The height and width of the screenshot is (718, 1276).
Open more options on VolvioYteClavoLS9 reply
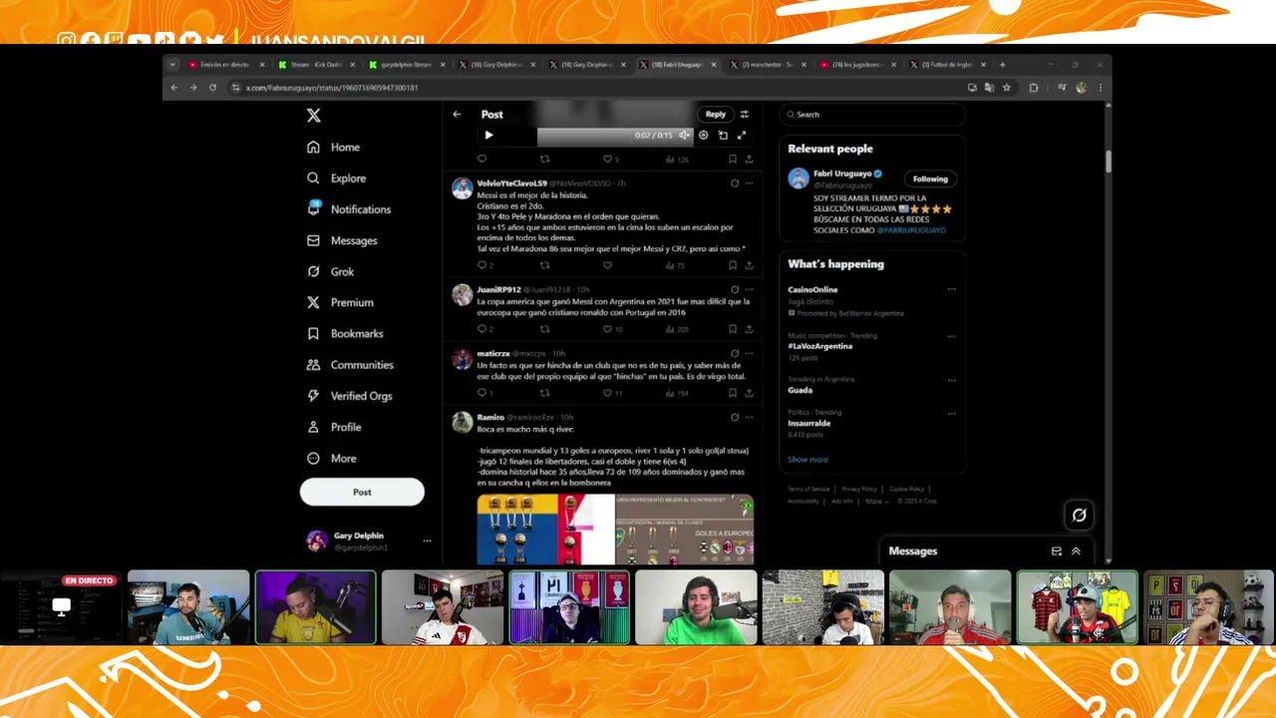(x=749, y=183)
